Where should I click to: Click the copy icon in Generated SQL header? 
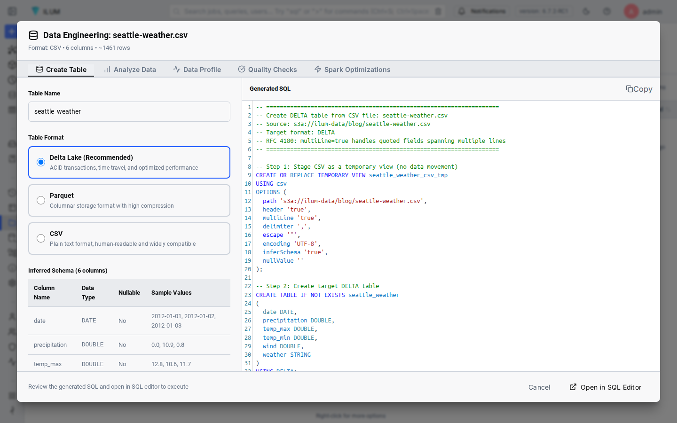[x=629, y=89]
